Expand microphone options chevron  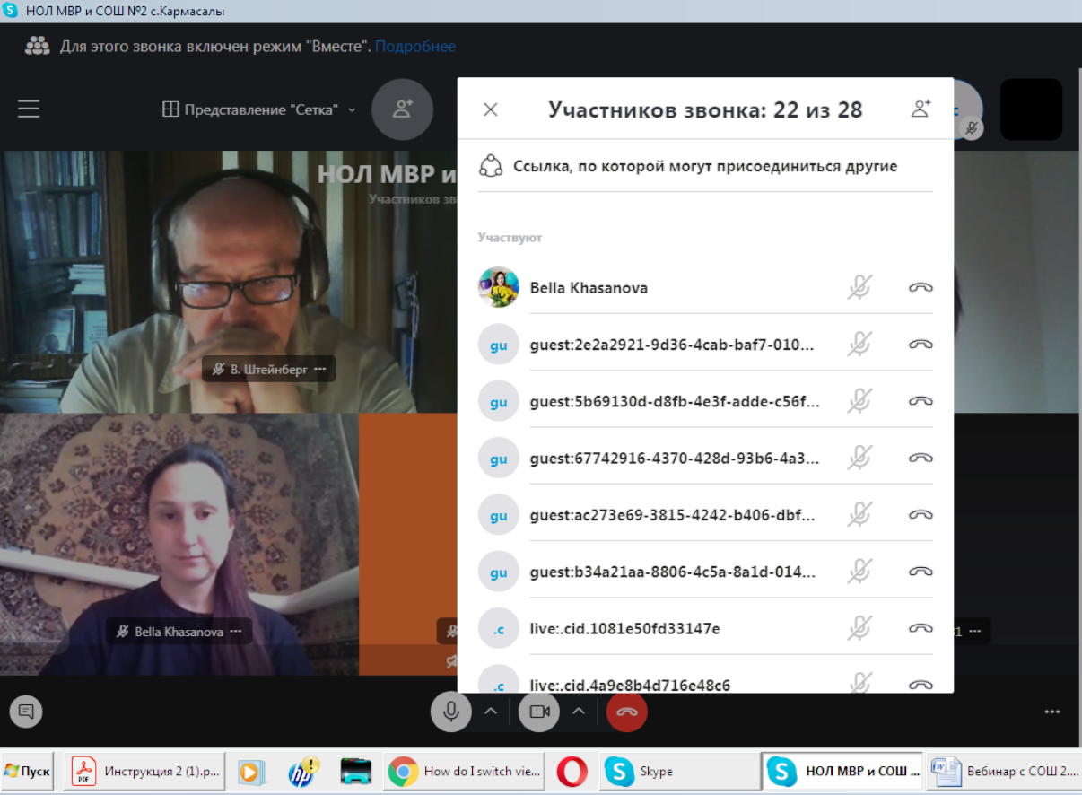491,712
